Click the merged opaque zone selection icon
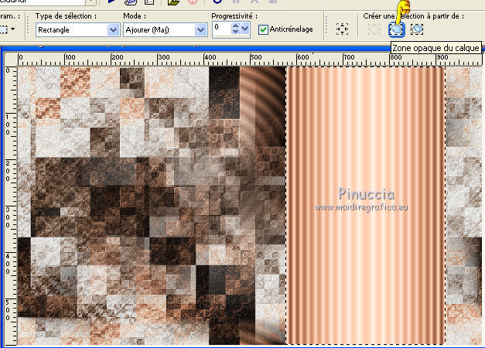485x348 pixels. click(x=417, y=29)
